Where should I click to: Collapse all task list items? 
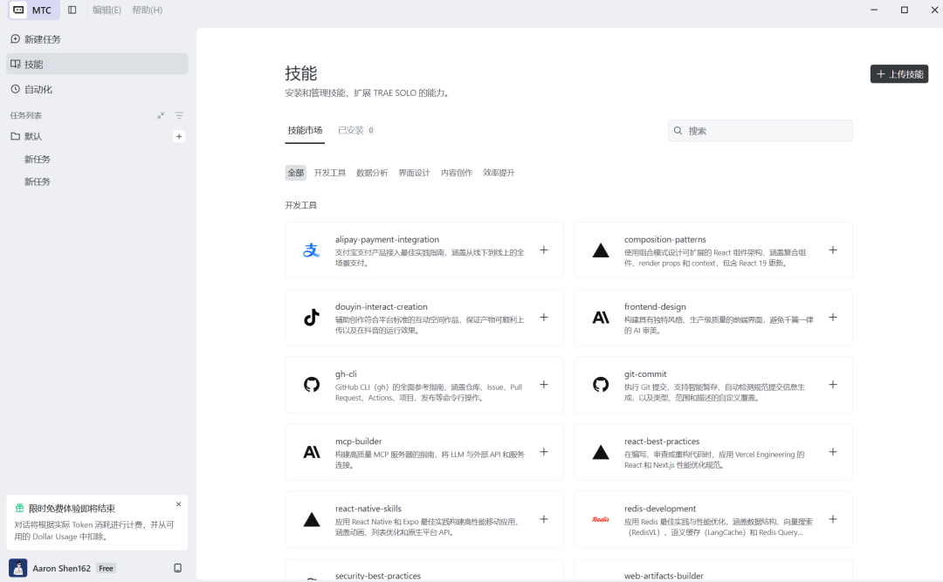pos(161,115)
